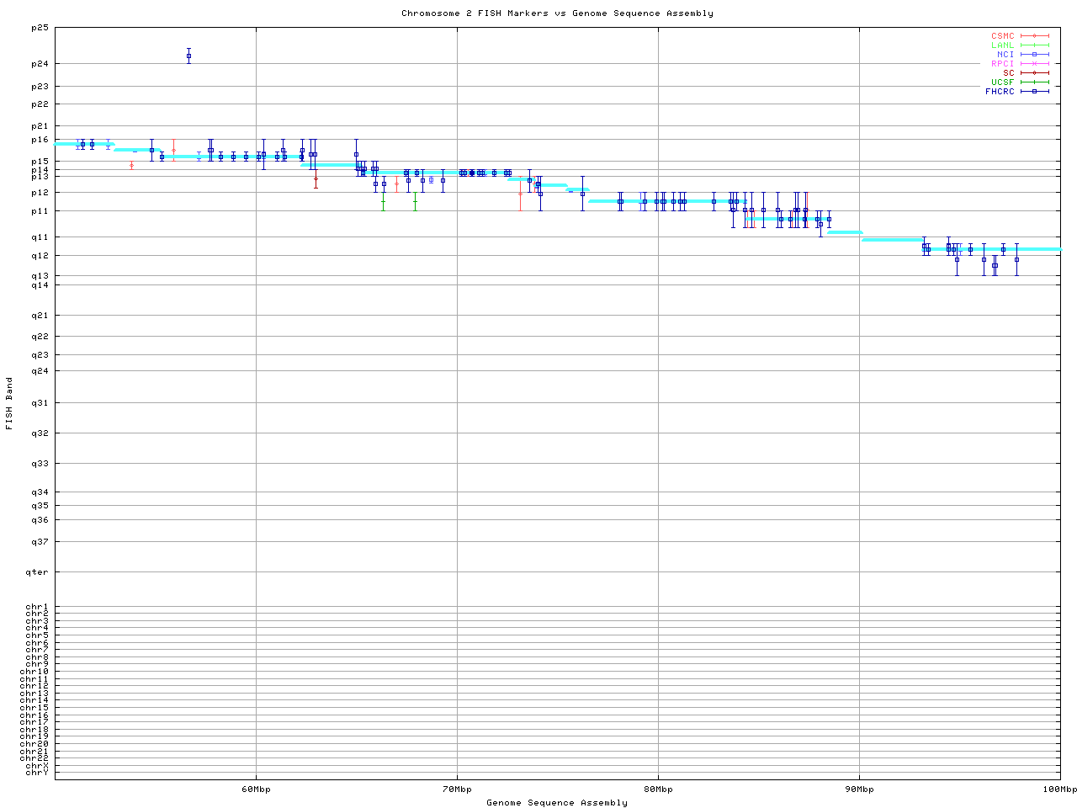The width and height of the screenshot is (1077, 808).
Task: Click the LANL legend marker symbol
Action: click(1034, 45)
